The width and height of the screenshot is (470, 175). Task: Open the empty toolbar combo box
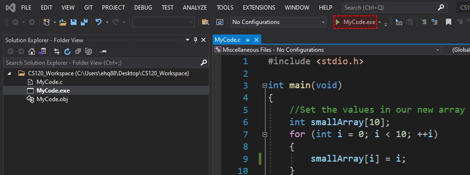(x=164, y=22)
